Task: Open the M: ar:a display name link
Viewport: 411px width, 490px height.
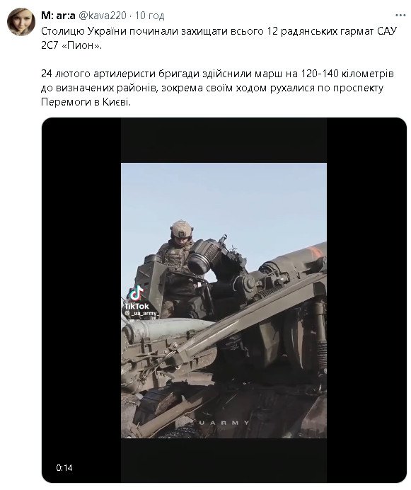Action: coord(58,16)
